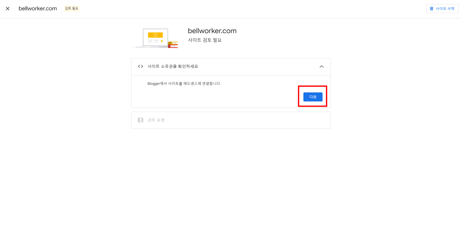The height and width of the screenshot is (227, 461).
Task: Click the gray lines on laptop illustration screen
Action: click(153, 41)
